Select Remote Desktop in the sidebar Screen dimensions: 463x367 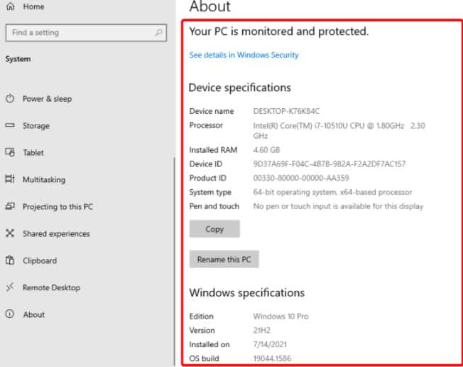tap(51, 288)
